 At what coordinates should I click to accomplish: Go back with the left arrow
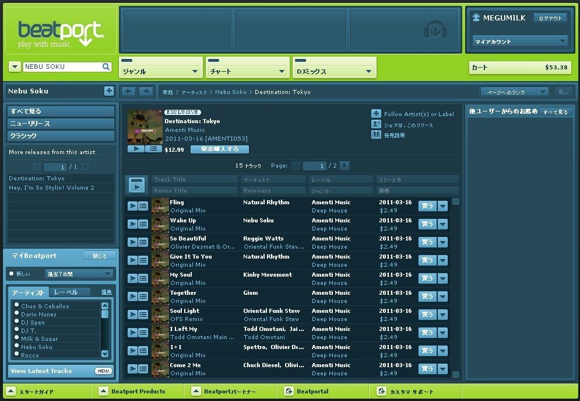pos(129,92)
